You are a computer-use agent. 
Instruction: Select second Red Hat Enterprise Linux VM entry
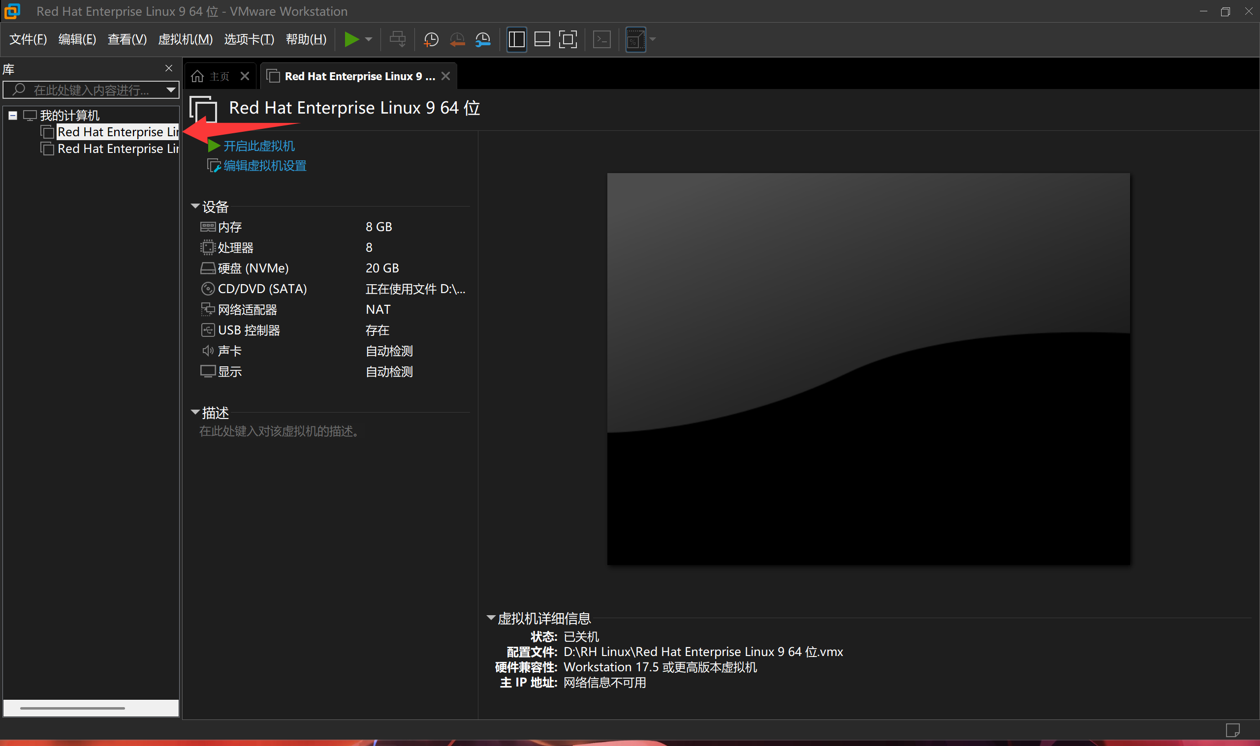[117, 149]
